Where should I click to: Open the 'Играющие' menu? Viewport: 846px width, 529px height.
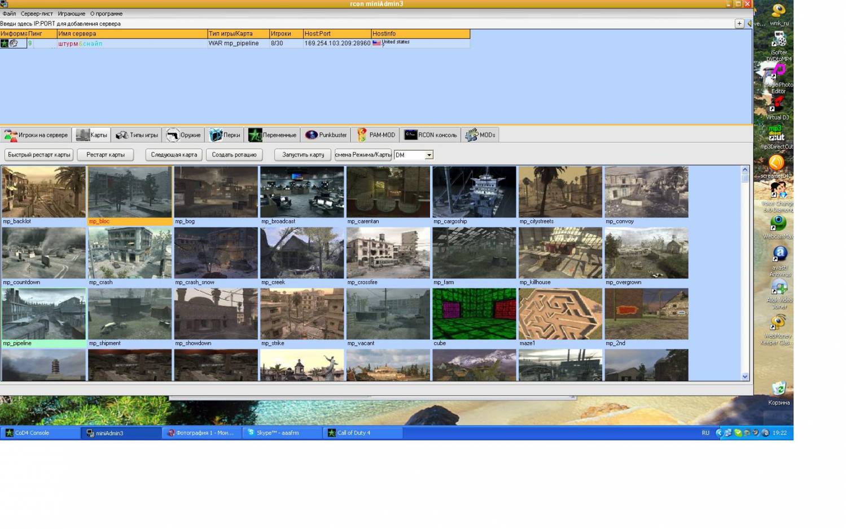[72, 14]
